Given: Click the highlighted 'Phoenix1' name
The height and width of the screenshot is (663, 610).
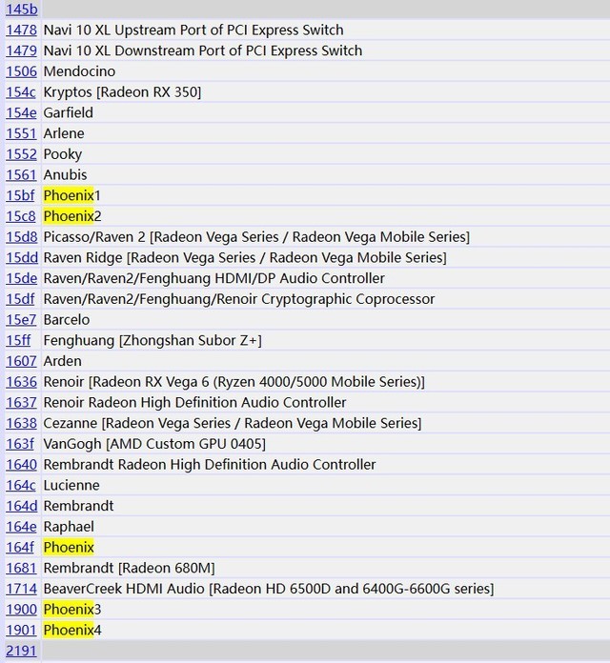Looking at the screenshot, I should coord(71,196).
